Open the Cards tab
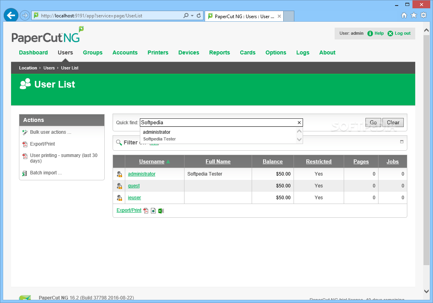 click(x=248, y=52)
